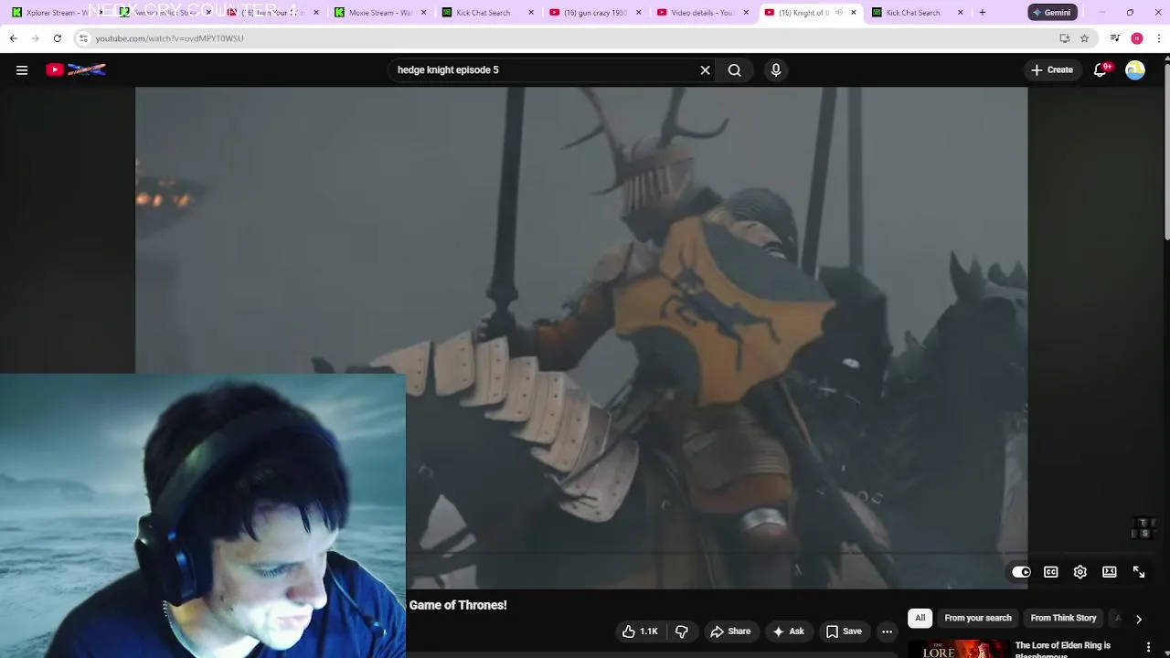The width and height of the screenshot is (1170, 658).
Task: Click the youtube.com address bar URL
Action: [x=169, y=38]
